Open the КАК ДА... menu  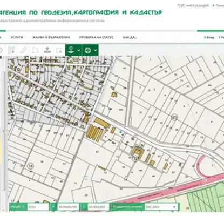point(130,37)
